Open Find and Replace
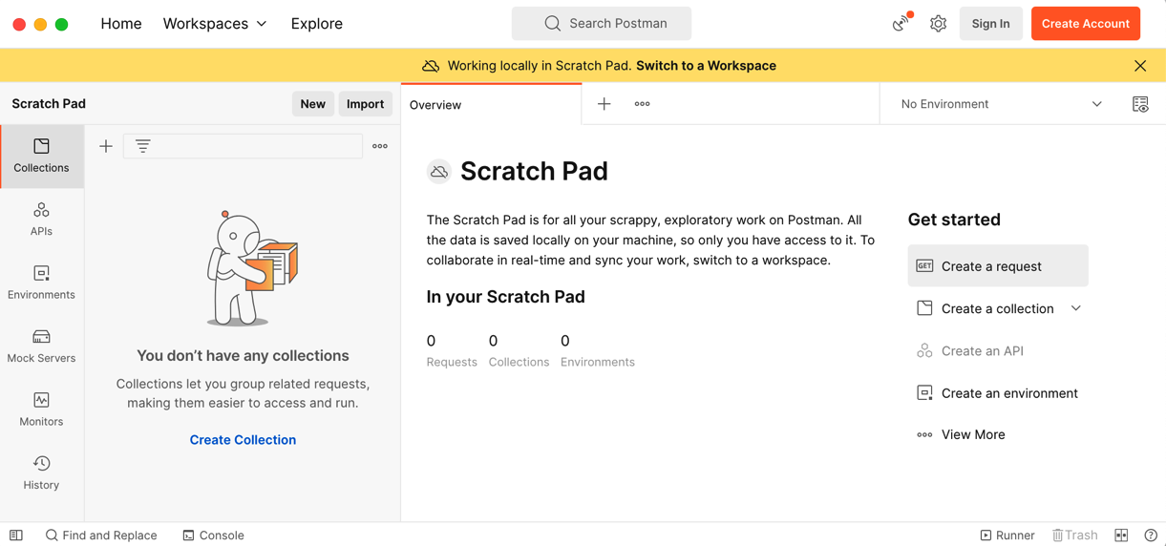The height and width of the screenshot is (546, 1166). point(101,535)
